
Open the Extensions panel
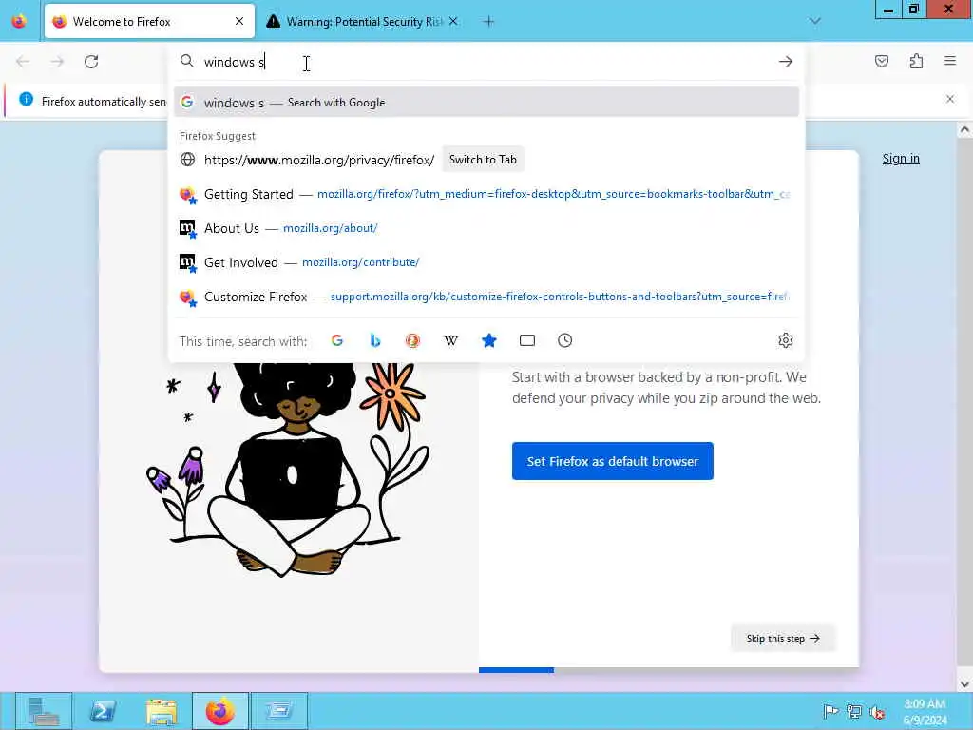[x=916, y=61]
